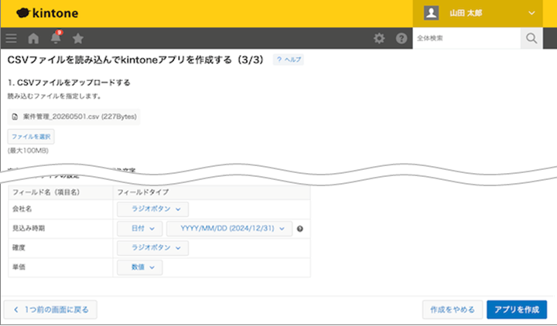The width and height of the screenshot is (557, 326).
Task: Click the kintone logo
Action: tap(47, 13)
